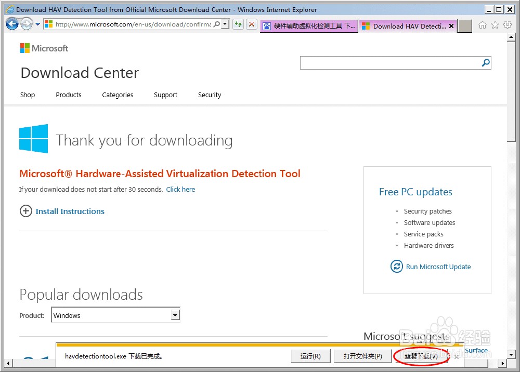The width and height of the screenshot is (520, 372).
Task: Click the horizontal scrollbar right arrow
Action: (503, 363)
